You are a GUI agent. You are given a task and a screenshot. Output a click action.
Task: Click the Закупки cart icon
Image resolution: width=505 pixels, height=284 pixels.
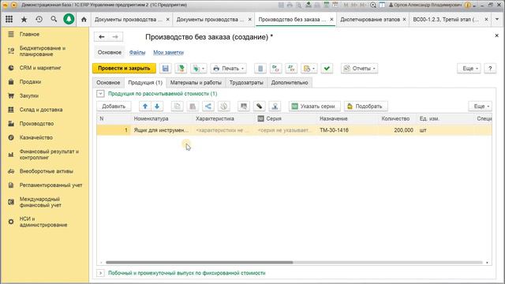coord(11,95)
